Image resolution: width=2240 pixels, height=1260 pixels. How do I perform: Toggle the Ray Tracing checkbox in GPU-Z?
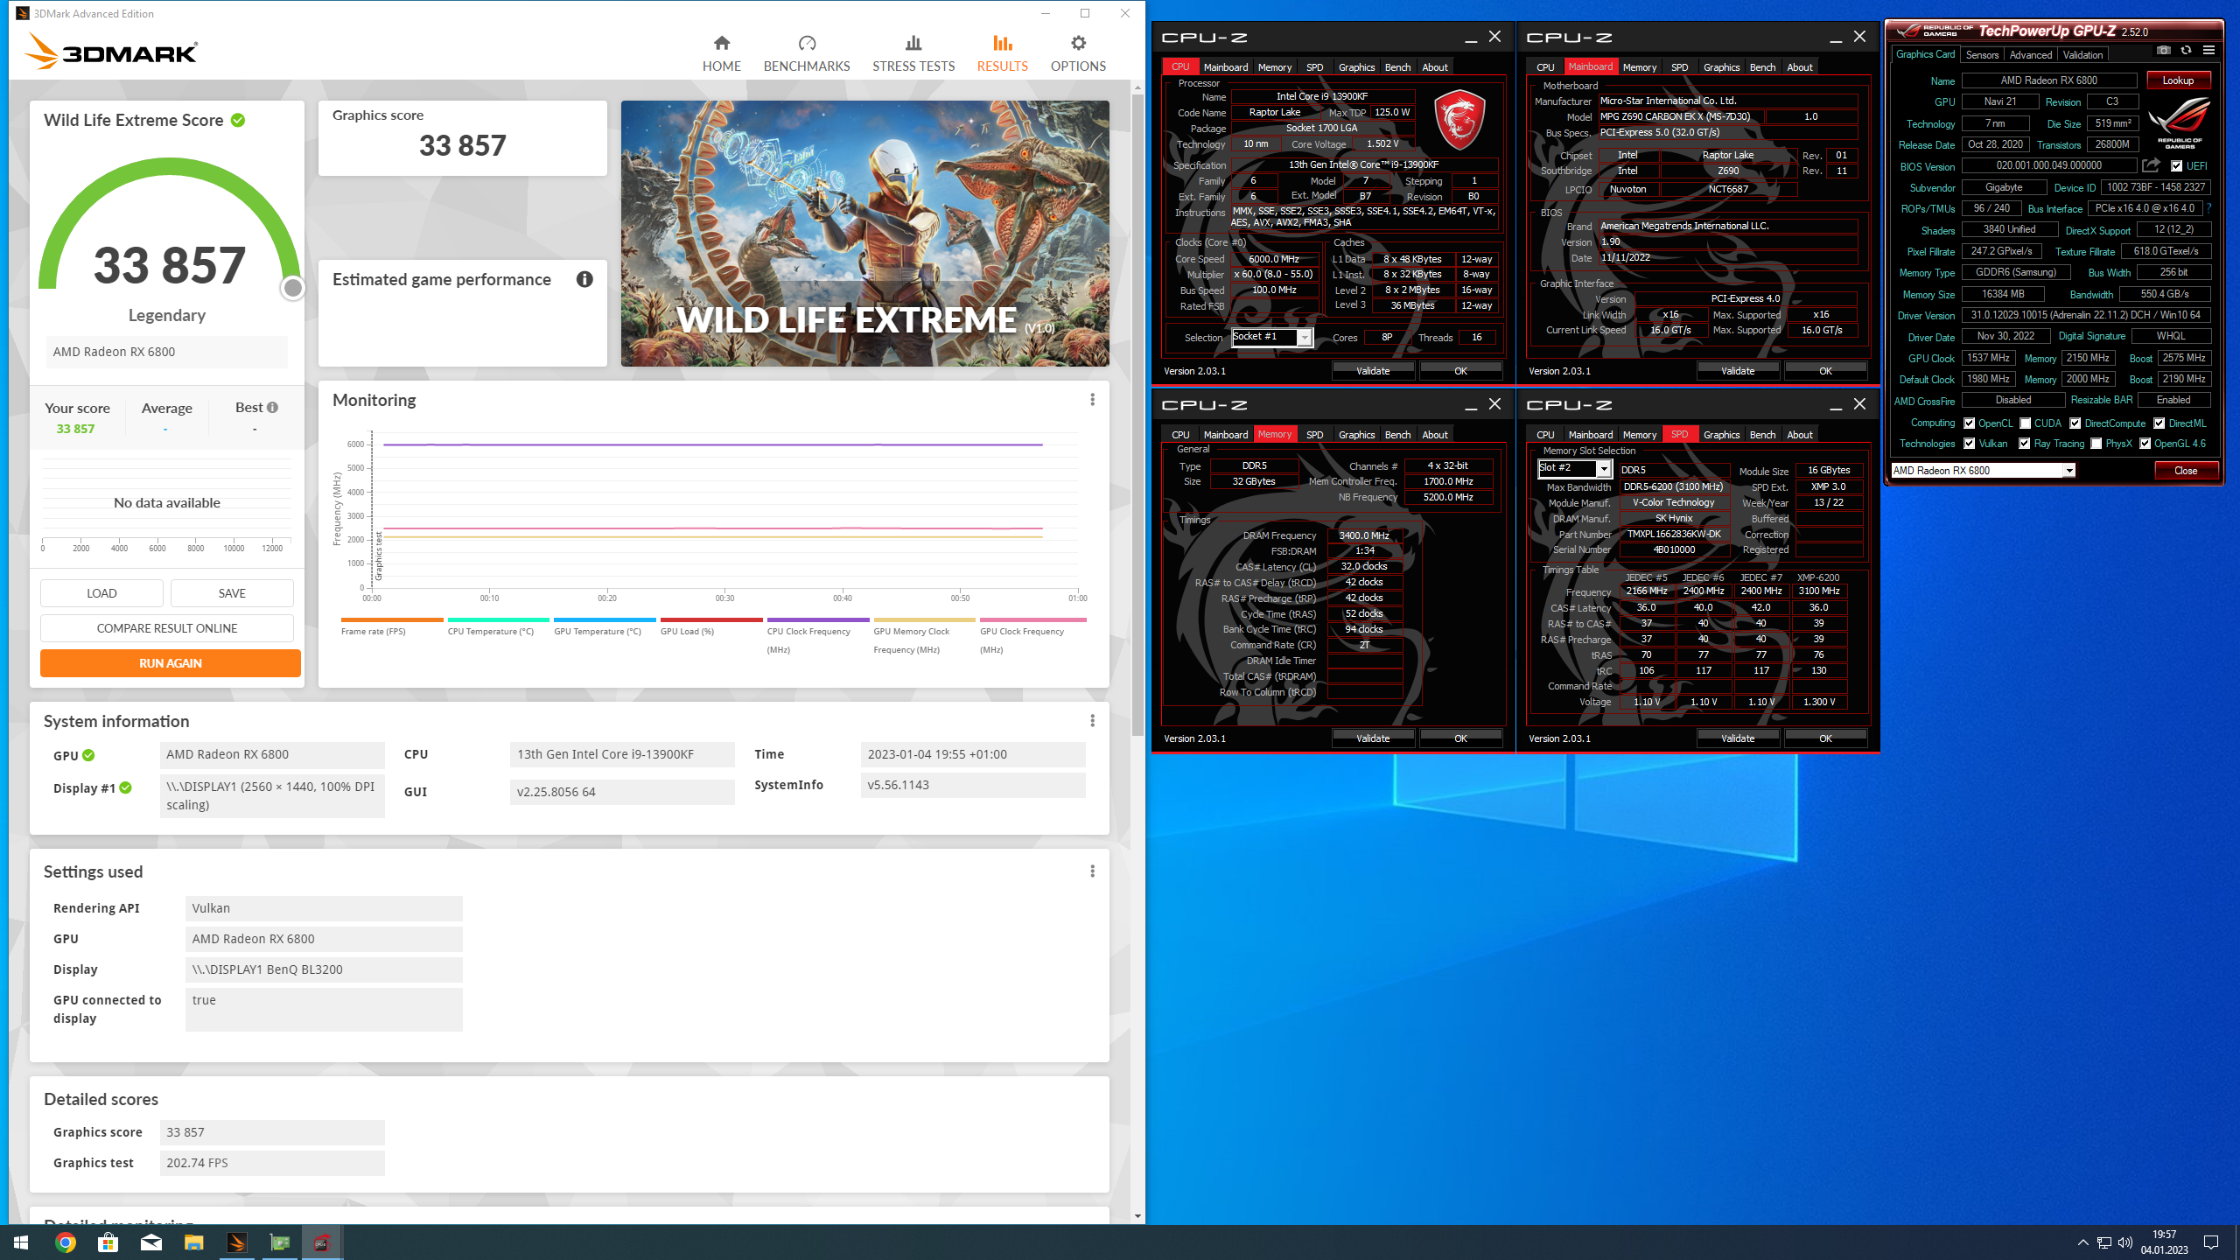coord(2024,444)
